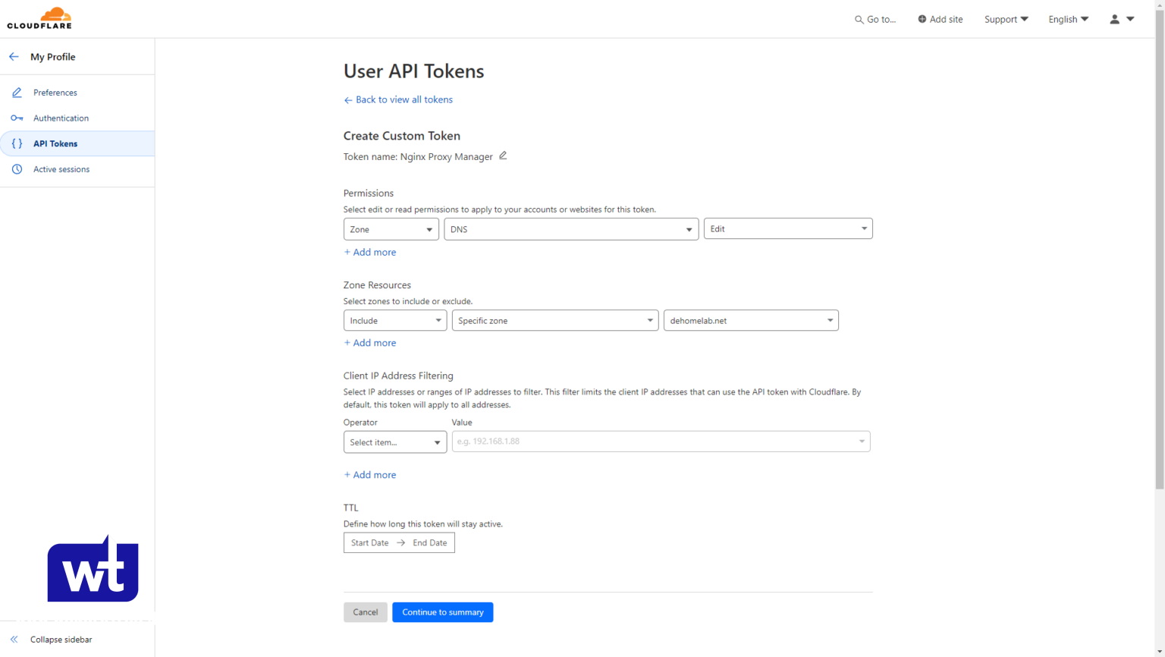This screenshot has height=657, width=1165.
Task: Open the dehomelab.net zone dropdown
Action: (x=750, y=321)
